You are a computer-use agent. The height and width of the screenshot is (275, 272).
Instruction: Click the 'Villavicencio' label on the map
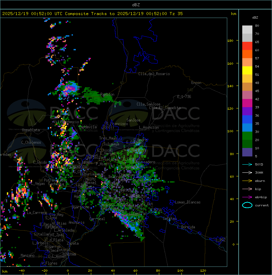(x=66, y=122)
